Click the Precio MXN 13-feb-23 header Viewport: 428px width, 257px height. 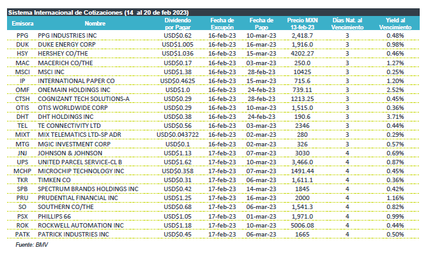[302, 24]
